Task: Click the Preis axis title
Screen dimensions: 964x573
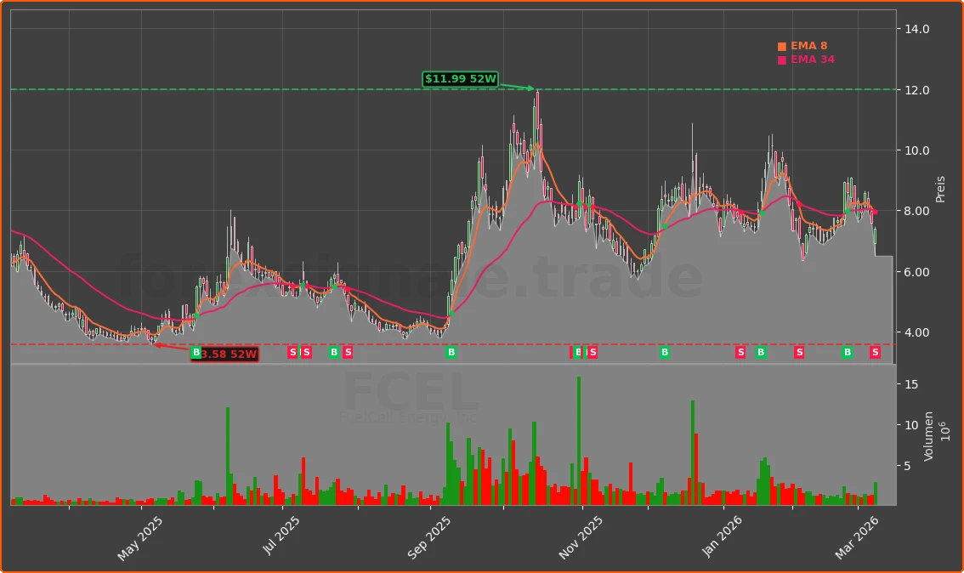Action: pos(940,189)
